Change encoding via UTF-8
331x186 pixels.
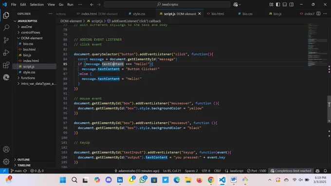[x=206, y=170]
